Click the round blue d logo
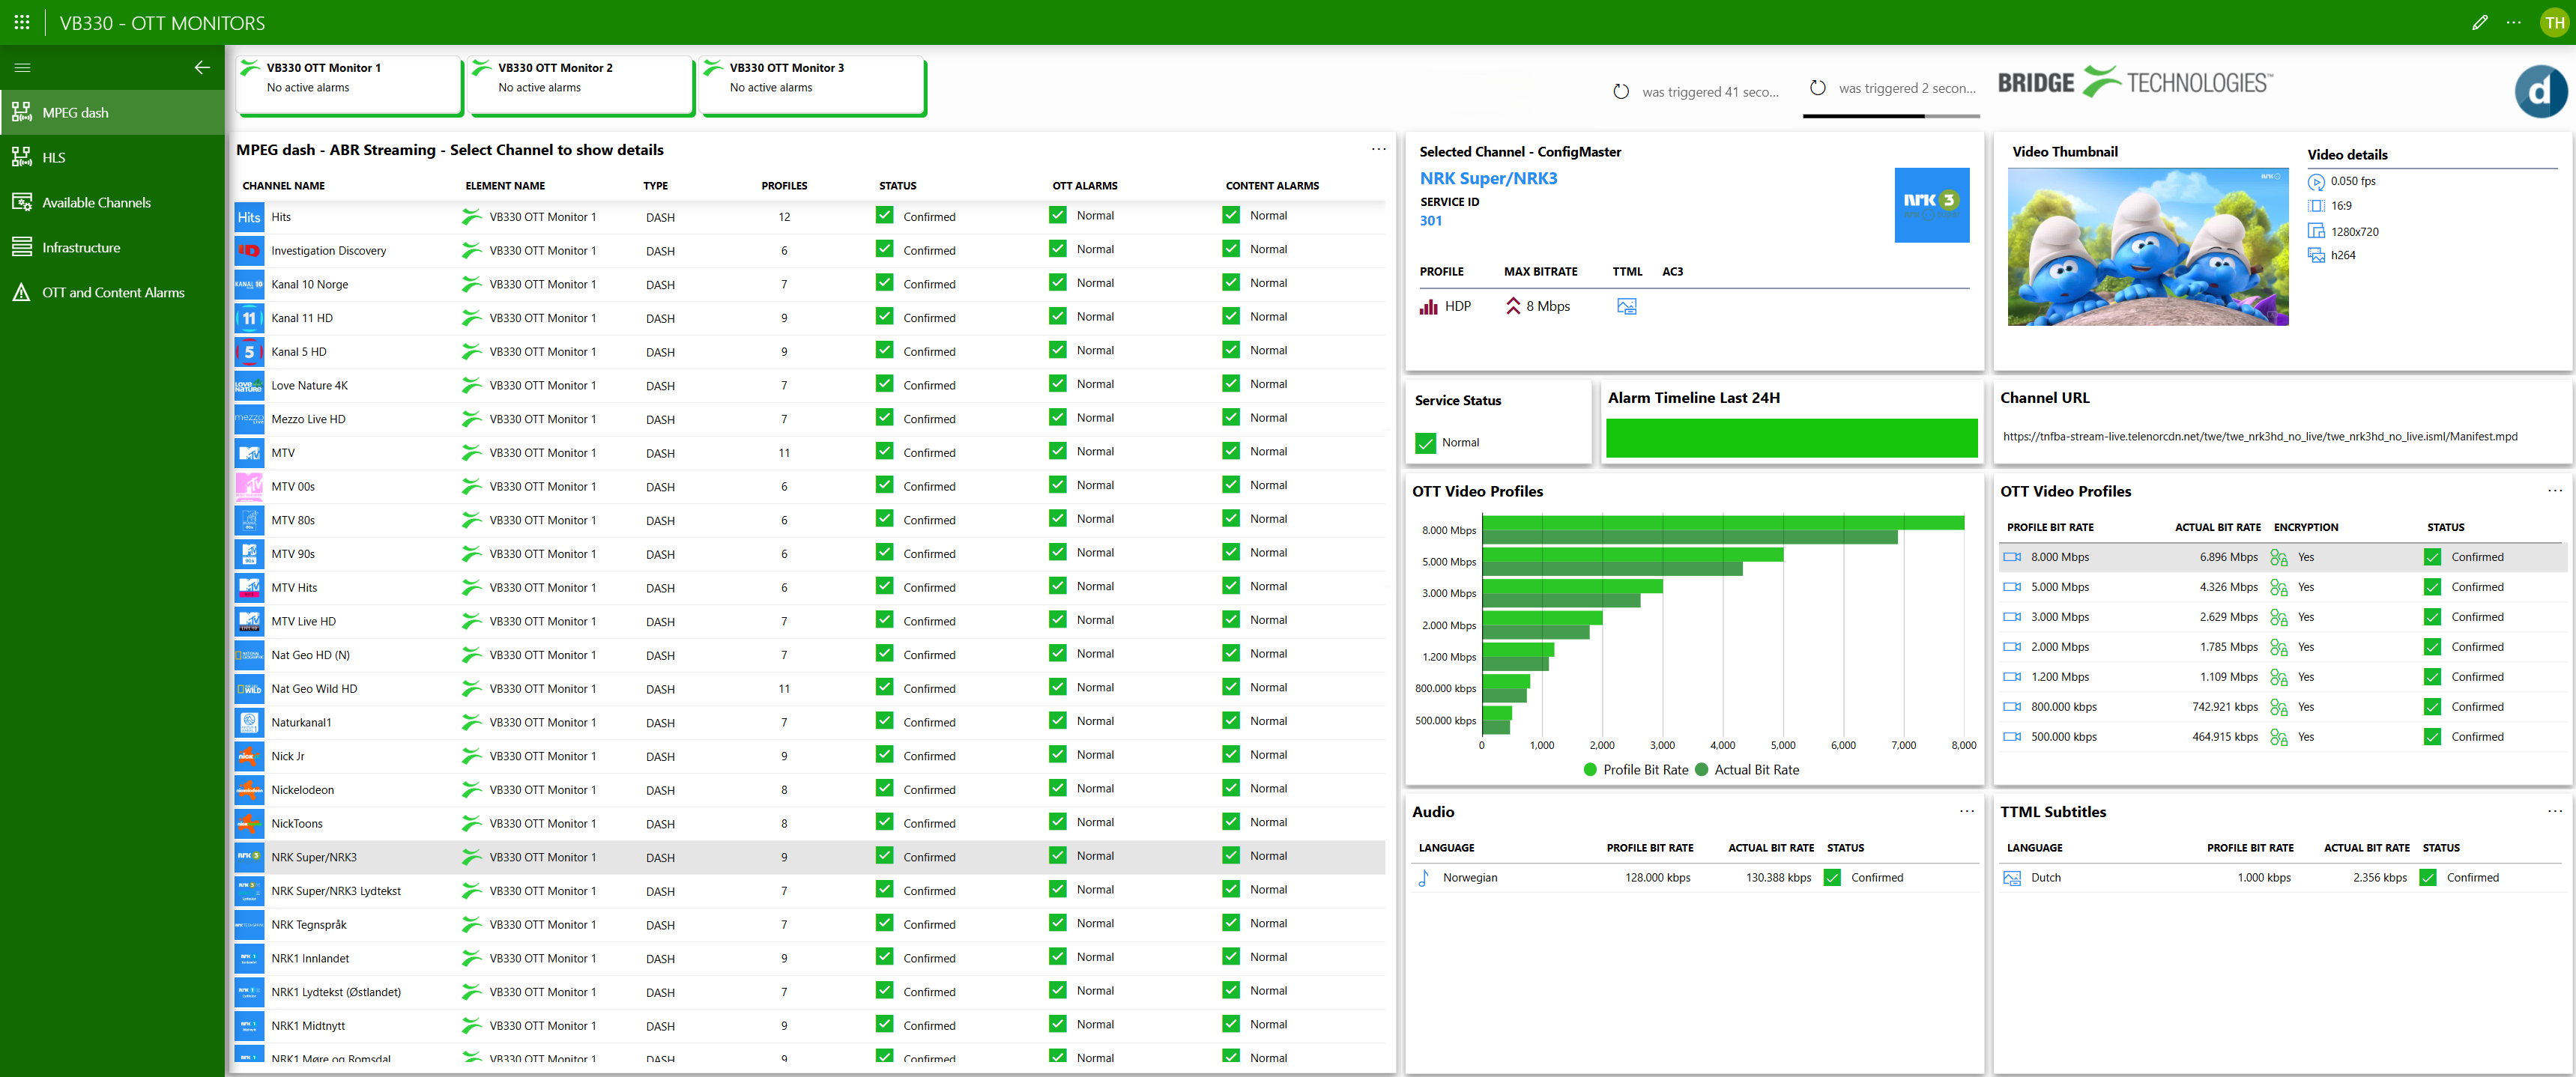 pyautogui.click(x=2540, y=91)
